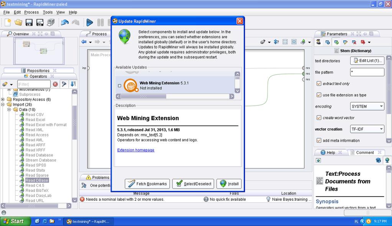Run the process with the play button
The height and width of the screenshot is (226, 392).
click(90, 23)
